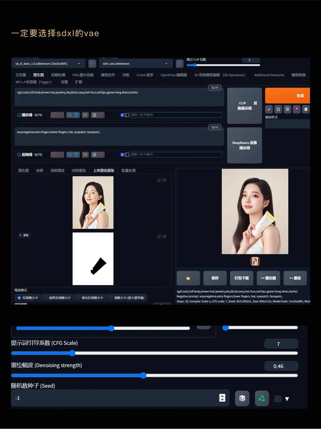Send the result to inpaint with >> 重绘
The height and width of the screenshot is (429, 321).
tap(295, 278)
